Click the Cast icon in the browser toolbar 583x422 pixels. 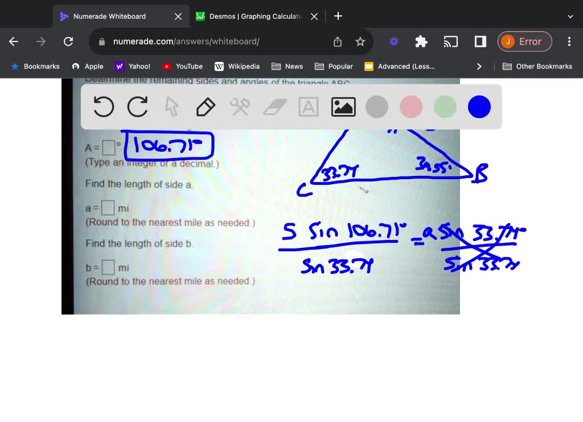click(x=451, y=42)
